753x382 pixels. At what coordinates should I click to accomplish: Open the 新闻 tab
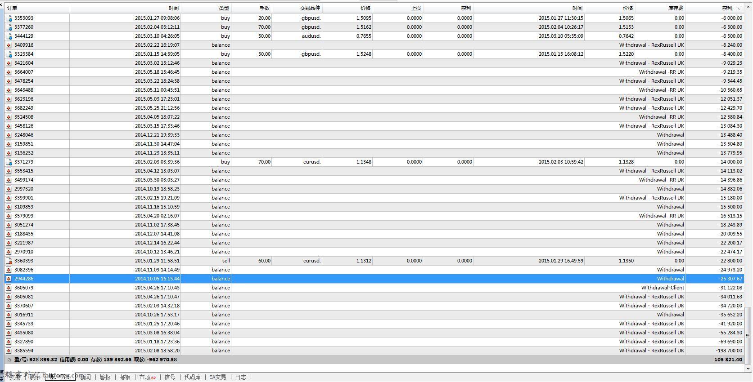[85, 377]
